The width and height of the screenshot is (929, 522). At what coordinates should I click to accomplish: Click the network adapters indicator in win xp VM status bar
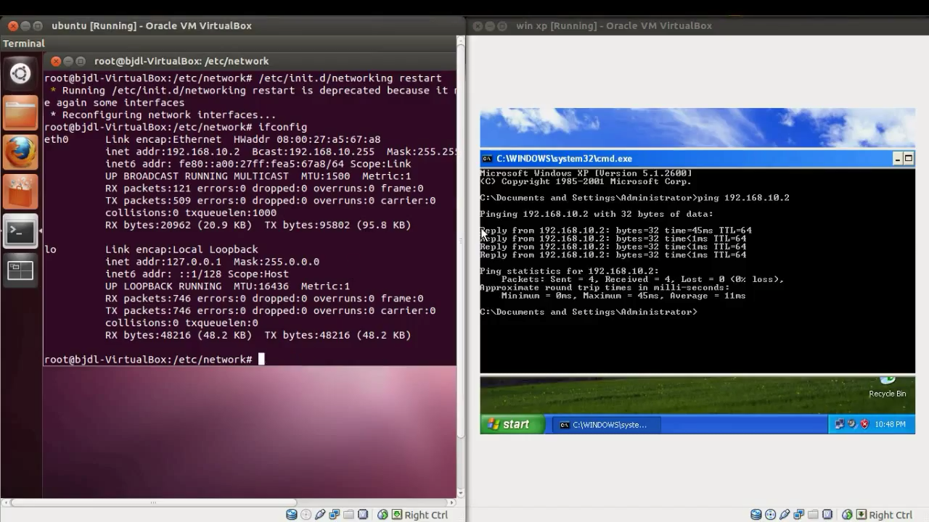click(x=798, y=515)
